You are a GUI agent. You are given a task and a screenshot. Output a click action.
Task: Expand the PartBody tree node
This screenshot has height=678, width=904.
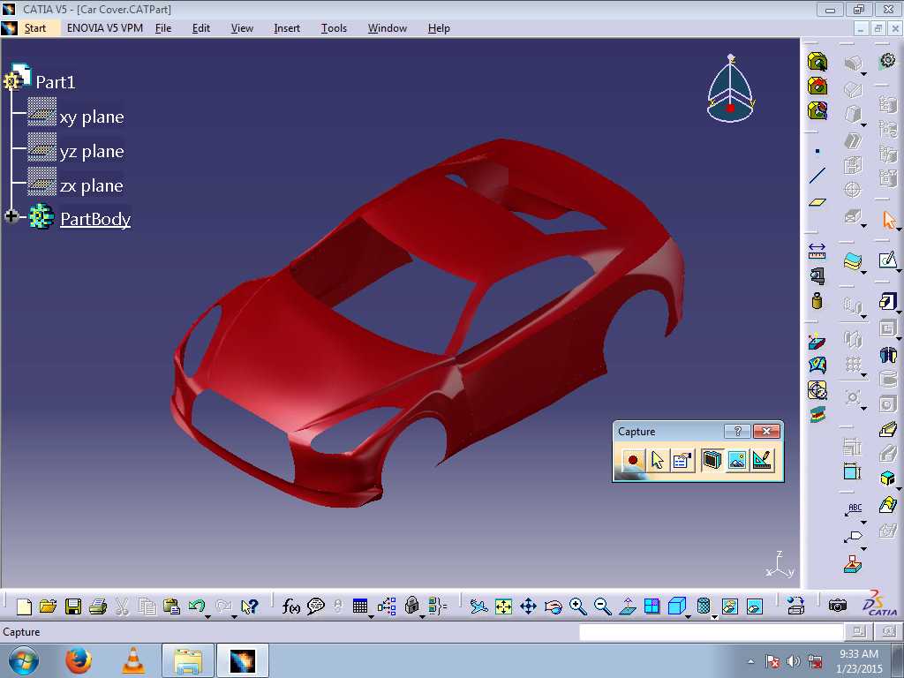coord(11,217)
